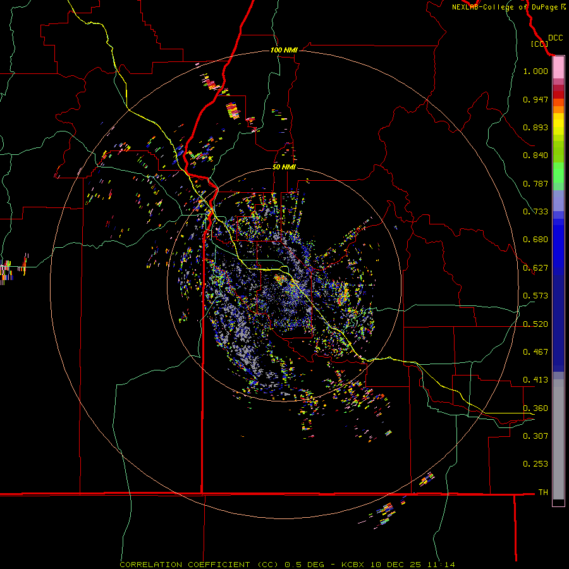Click the bright green segment of the color bar
The height and width of the screenshot is (569, 569).
558,173
